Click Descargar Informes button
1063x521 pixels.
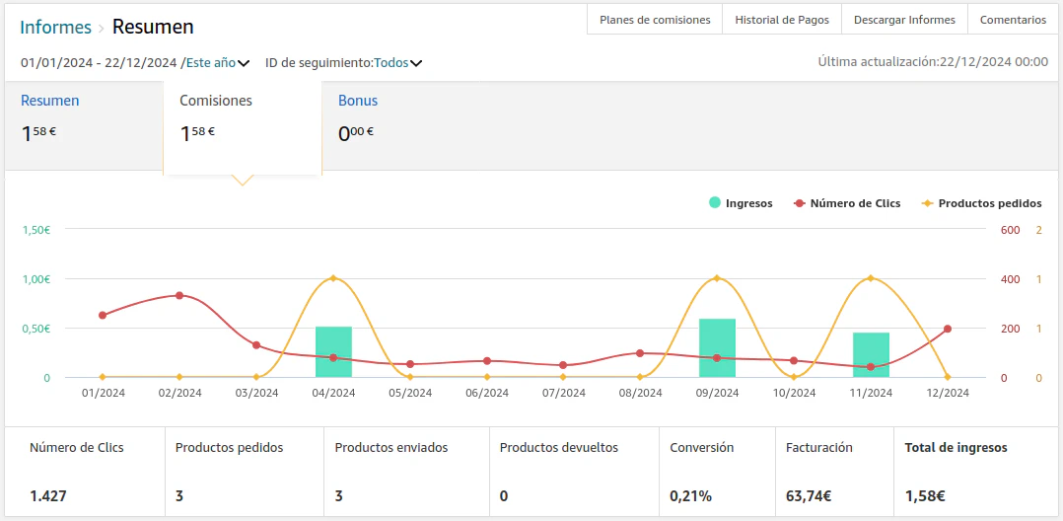(x=904, y=20)
